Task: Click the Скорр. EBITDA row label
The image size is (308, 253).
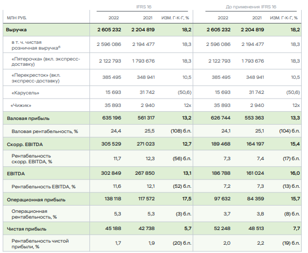Action: (x=25, y=144)
